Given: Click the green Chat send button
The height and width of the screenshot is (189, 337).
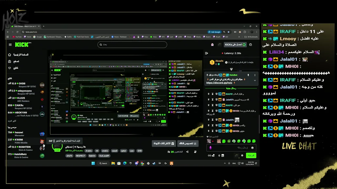Looking at the screenshot, I should pyautogui.click(x=251, y=155).
